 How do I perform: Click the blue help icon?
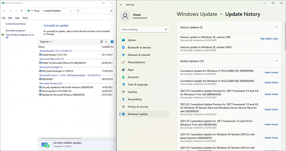pos(112,42)
